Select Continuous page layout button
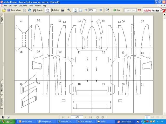The height and width of the screenshot is (124, 166). point(153,117)
